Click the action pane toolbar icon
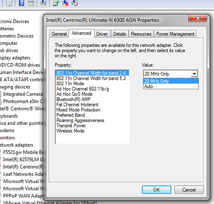The width and height of the screenshot is (214, 204). click(x=31, y=3)
